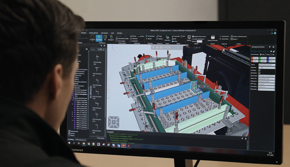Click the tag icon in Komponenteneigenschaften
This screenshot has height=167, width=290.
pos(271,51)
